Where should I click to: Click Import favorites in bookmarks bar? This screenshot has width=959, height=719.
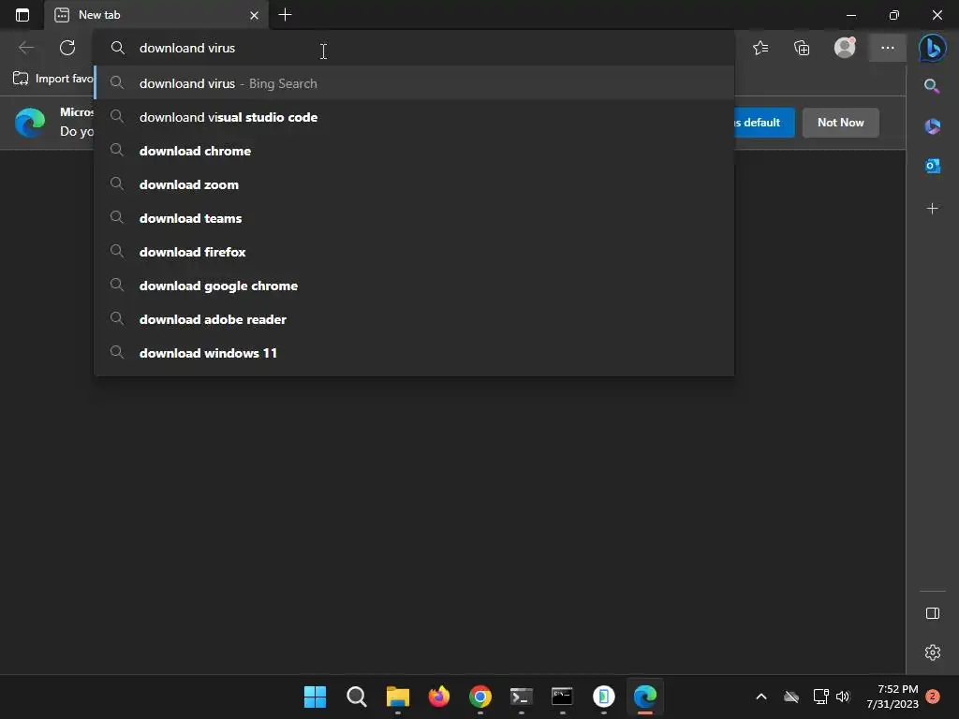53,79
